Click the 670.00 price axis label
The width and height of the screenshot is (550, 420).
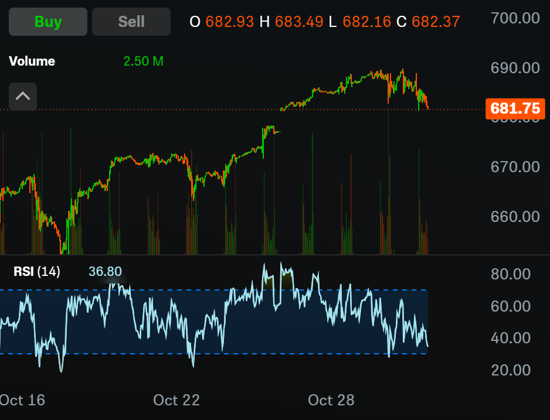pos(515,167)
